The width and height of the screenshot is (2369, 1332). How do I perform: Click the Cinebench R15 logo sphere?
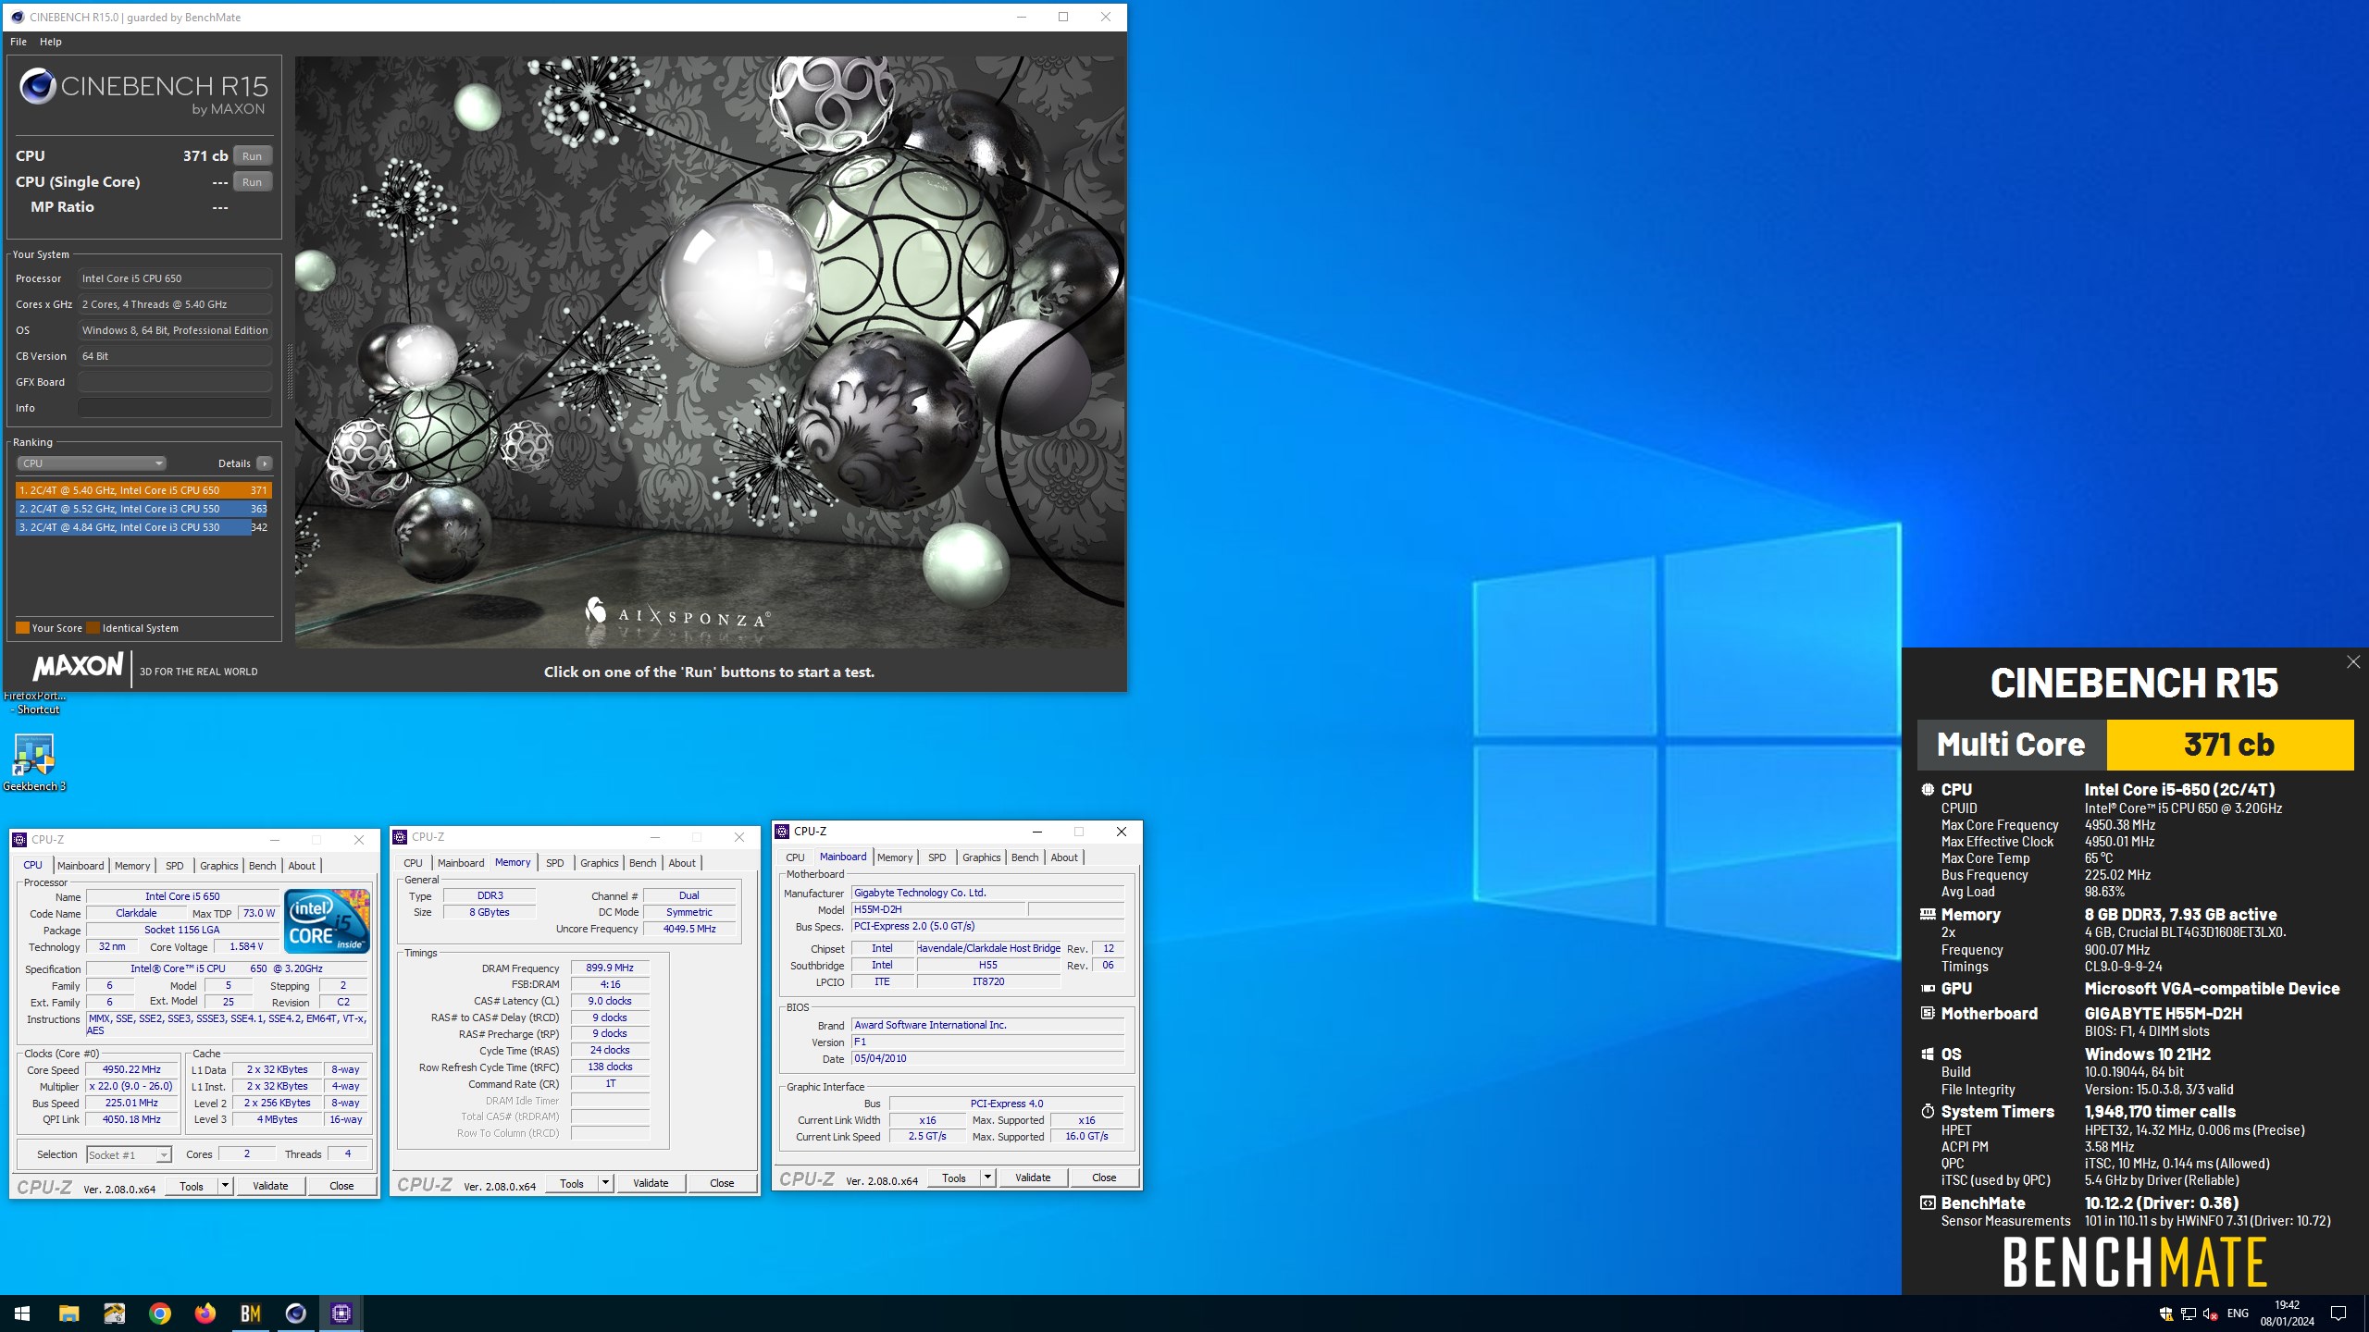[38, 86]
